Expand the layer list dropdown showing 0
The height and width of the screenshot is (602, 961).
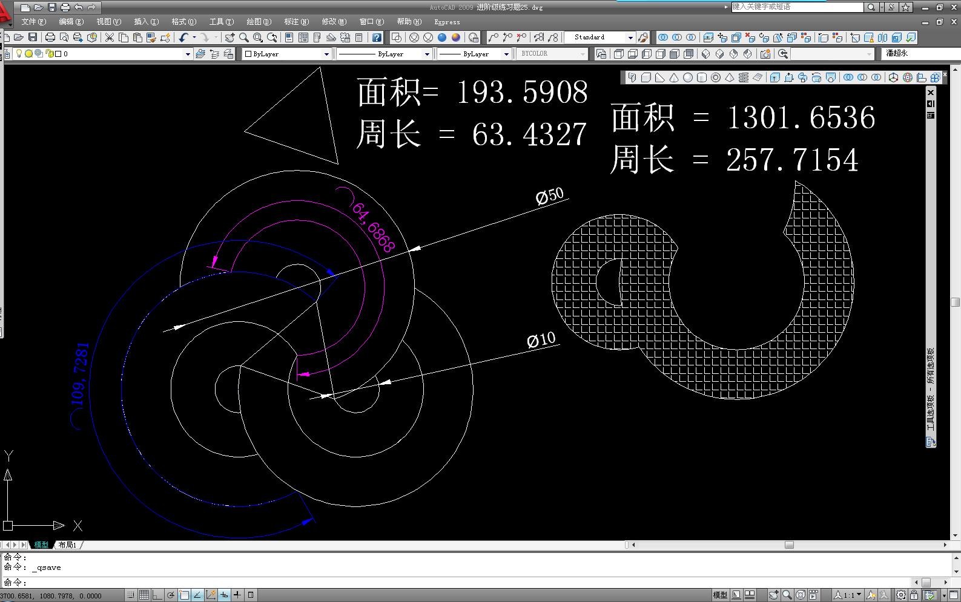188,54
